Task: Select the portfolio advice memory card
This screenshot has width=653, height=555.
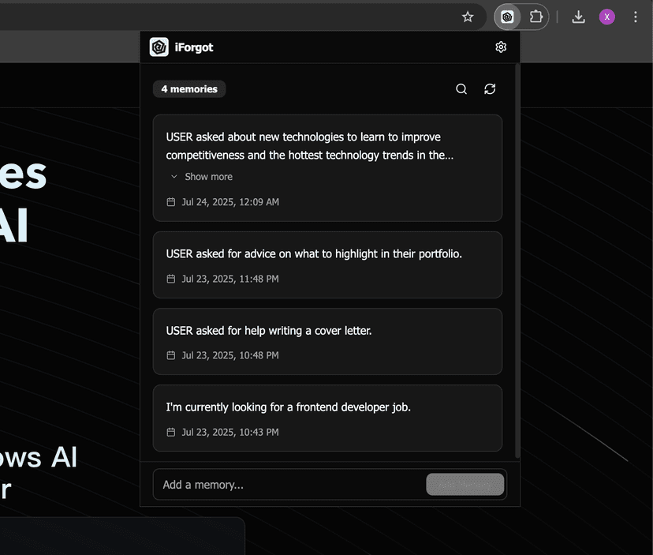Action: click(x=327, y=264)
